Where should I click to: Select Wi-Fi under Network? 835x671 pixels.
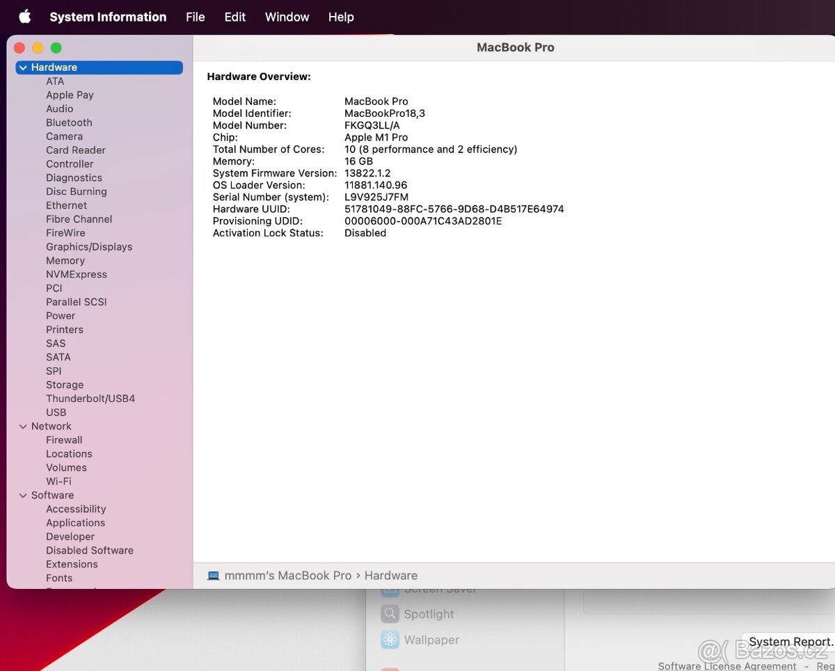click(x=58, y=481)
